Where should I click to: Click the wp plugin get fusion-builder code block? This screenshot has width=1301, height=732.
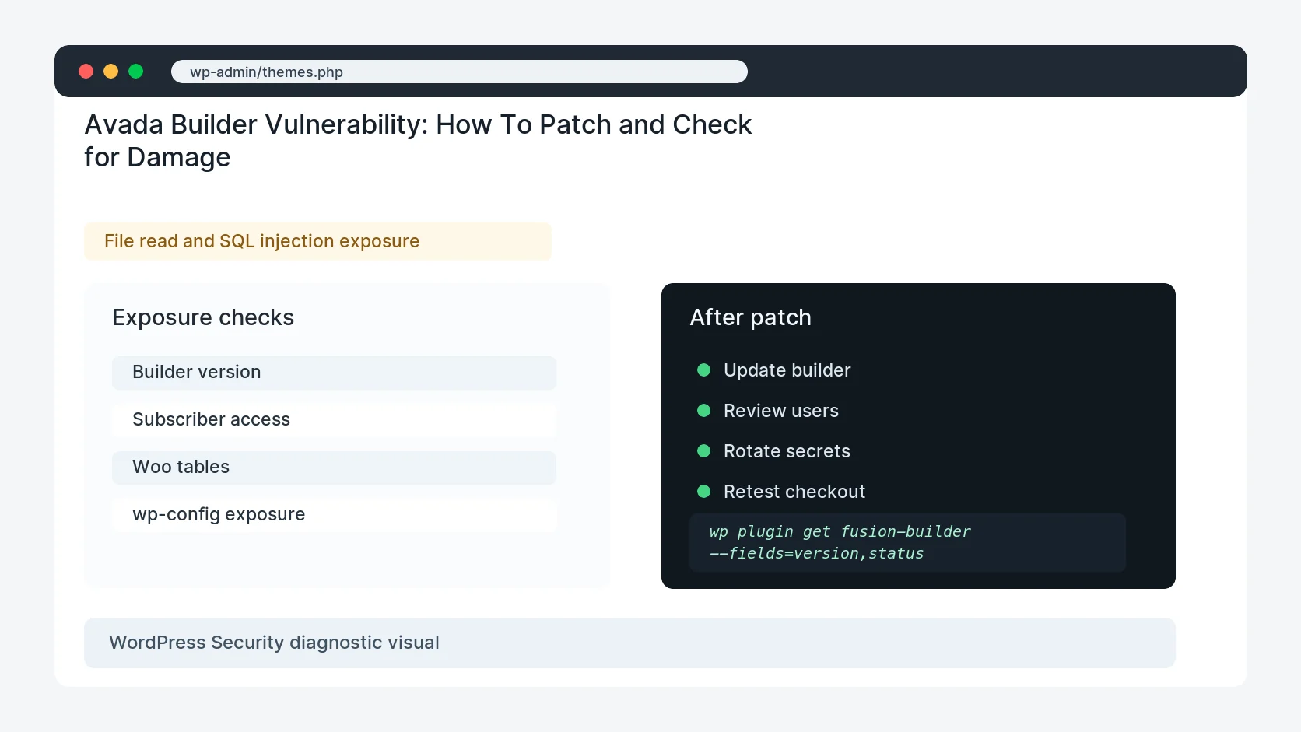(907, 542)
